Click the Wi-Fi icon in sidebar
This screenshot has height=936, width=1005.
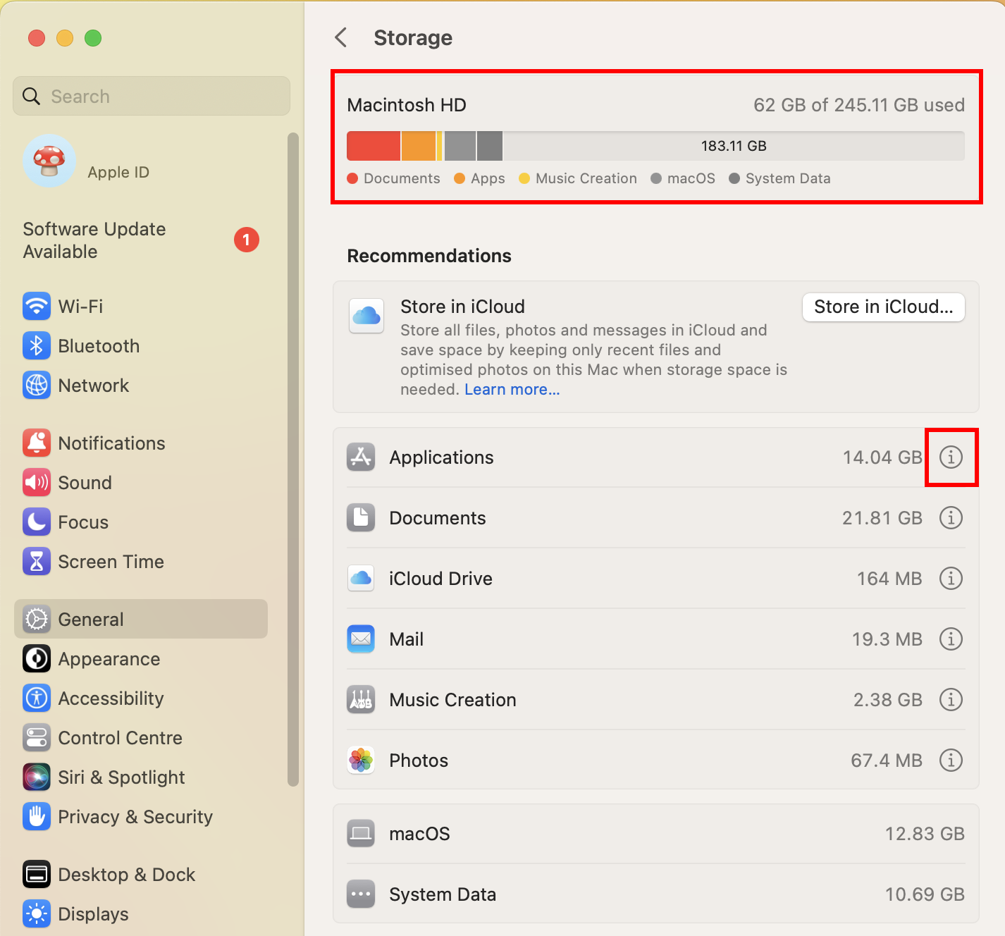point(37,307)
